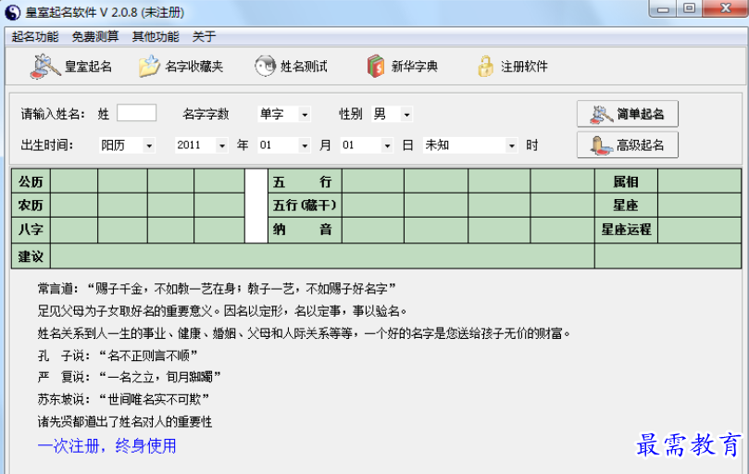Image resolution: width=749 pixels, height=474 pixels.
Task: Click the 注册软件 lock icon
Action: click(x=485, y=67)
